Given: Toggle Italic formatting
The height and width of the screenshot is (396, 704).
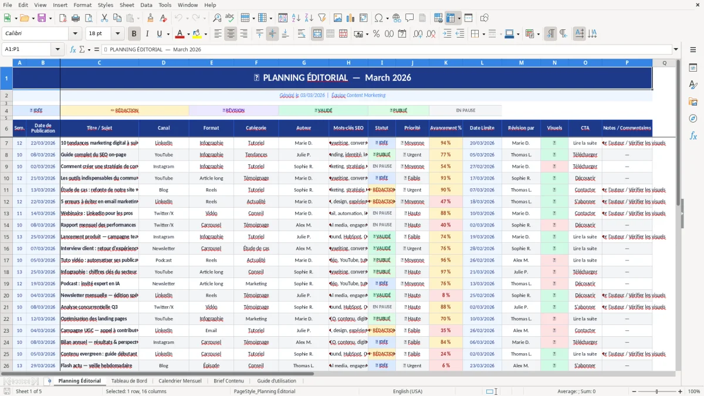Looking at the screenshot, I should tap(147, 34).
